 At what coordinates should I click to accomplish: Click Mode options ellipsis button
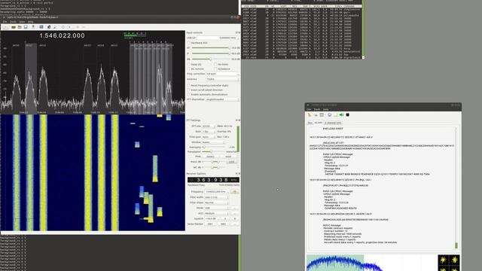tap(235, 208)
